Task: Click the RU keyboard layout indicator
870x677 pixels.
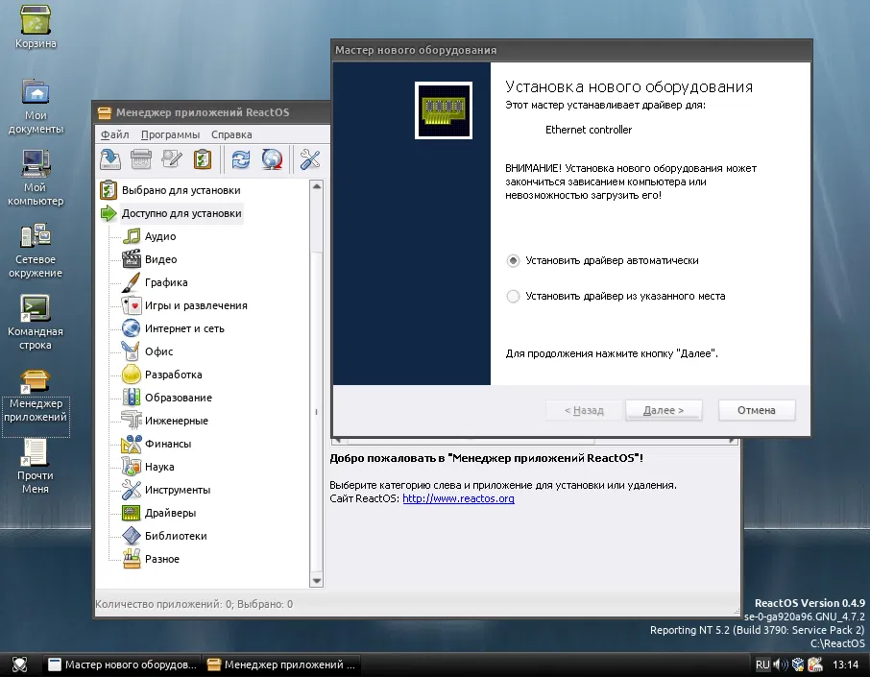Action: click(x=762, y=665)
